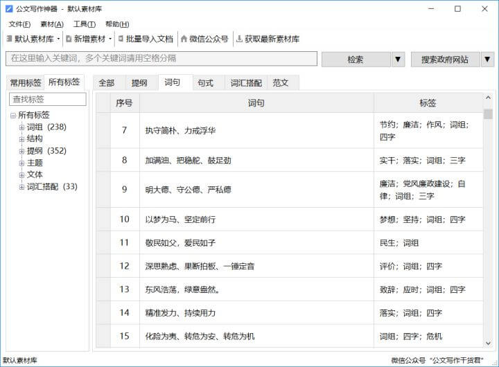
Task: Select row 深思熟虑、果断拍板、一锤定音
Action: coord(289,266)
